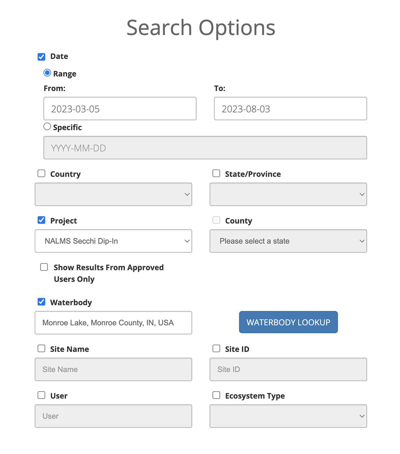Expand the Project dropdown showing NALMS Secchi Dip-In

pyautogui.click(x=113, y=241)
